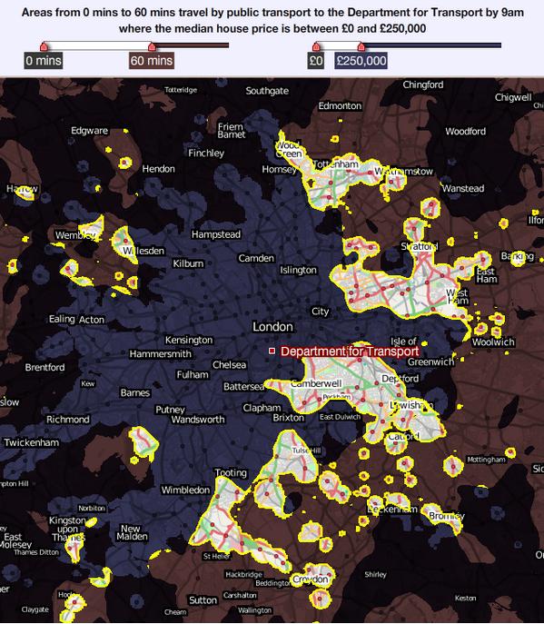
Task: Click the Brixton map label
Action: click(x=289, y=418)
